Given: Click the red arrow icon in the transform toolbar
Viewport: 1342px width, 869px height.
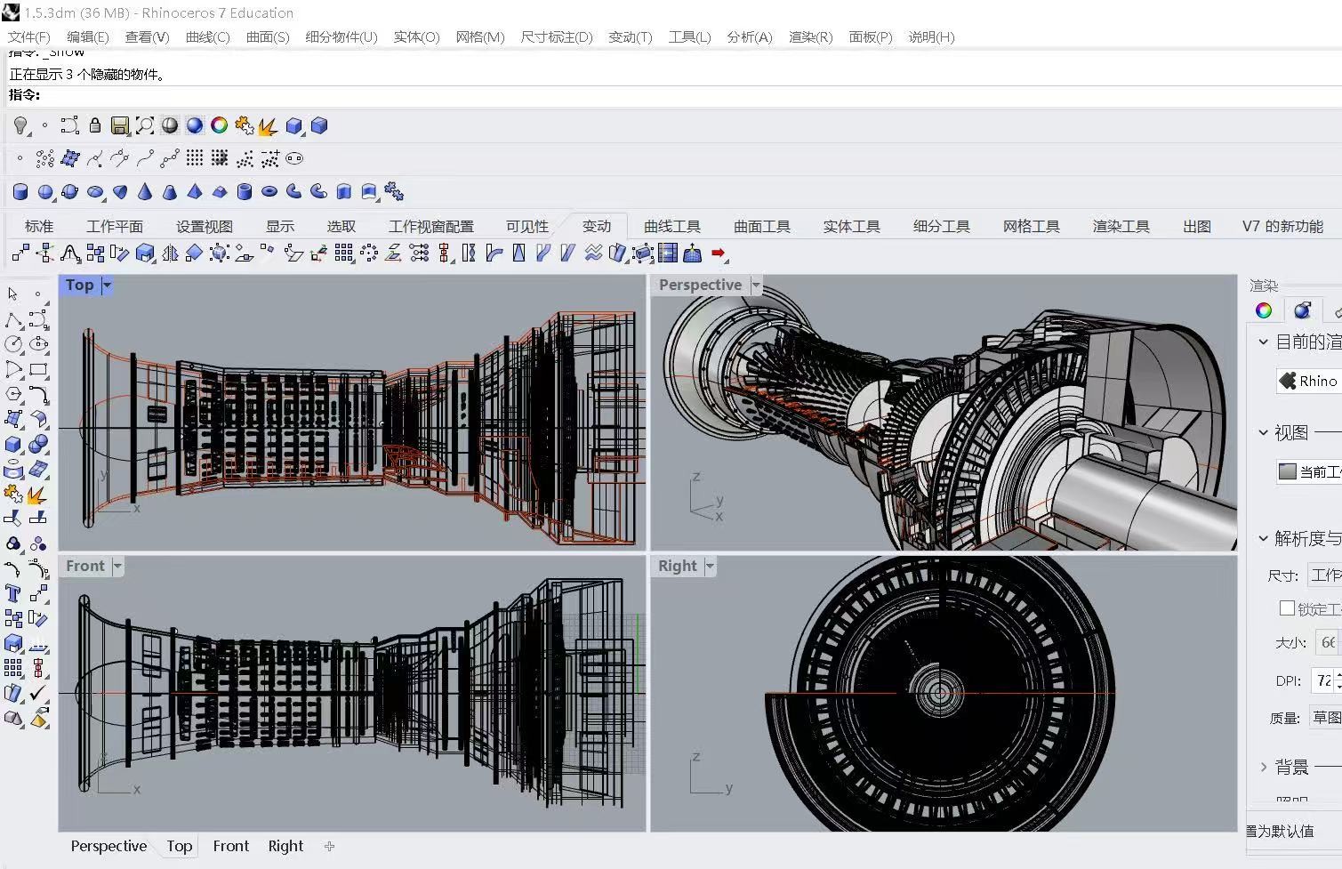Looking at the screenshot, I should point(719,253).
